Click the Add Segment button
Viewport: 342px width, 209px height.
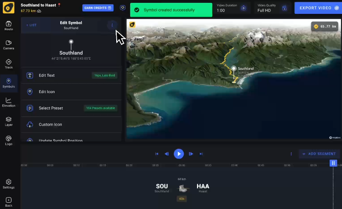320,154
